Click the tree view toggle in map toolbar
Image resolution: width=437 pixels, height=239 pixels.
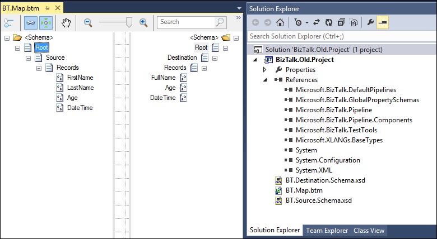(8, 23)
